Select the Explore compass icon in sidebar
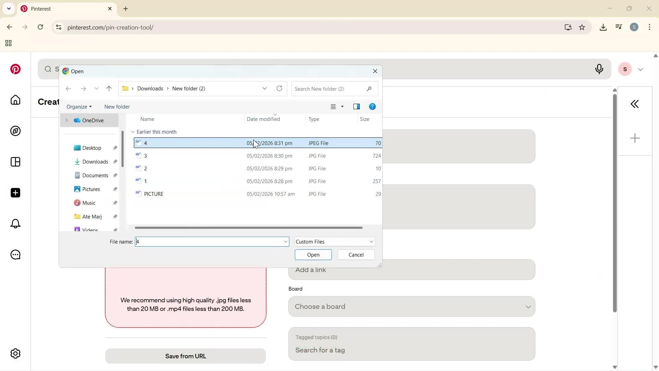 (x=15, y=131)
